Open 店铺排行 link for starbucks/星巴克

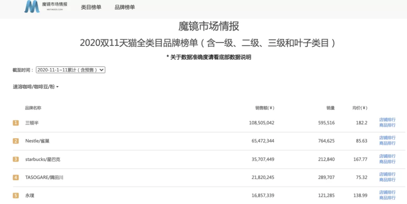pyautogui.click(x=387, y=156)
